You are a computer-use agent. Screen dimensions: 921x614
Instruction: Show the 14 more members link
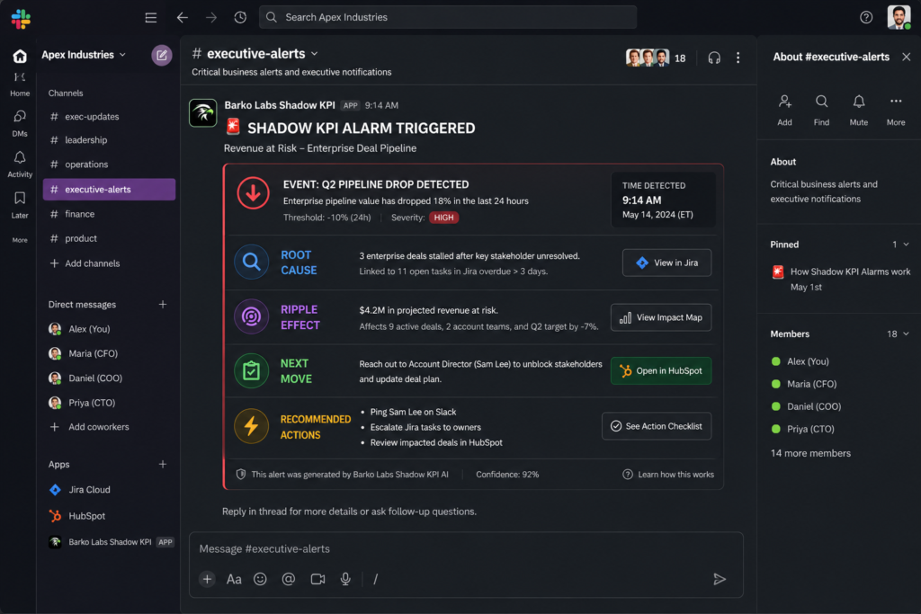[810, 453]
